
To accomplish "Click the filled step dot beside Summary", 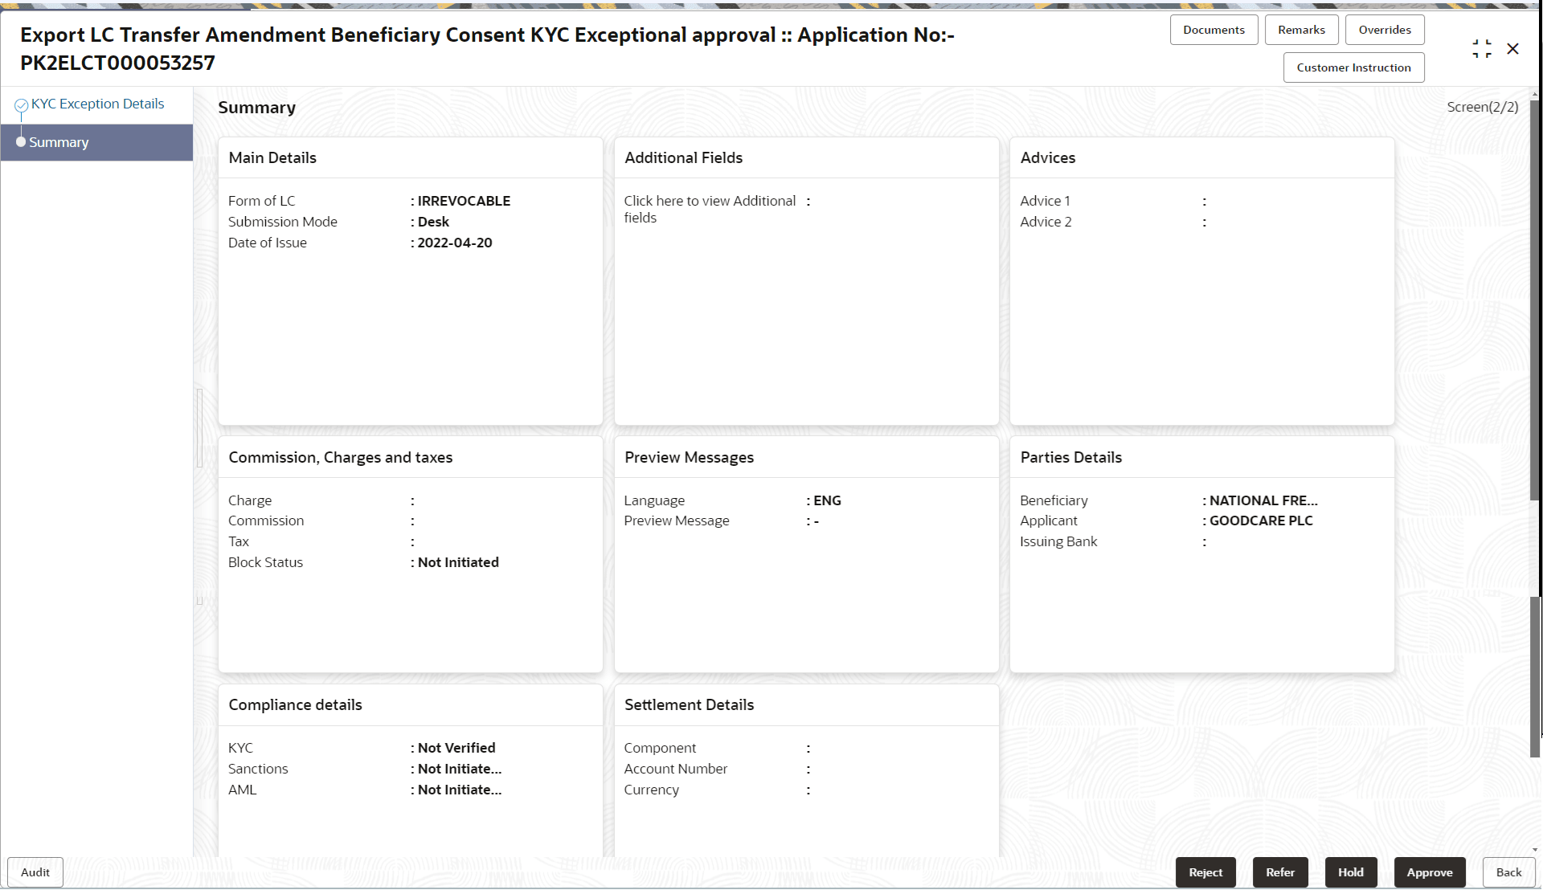I will tap(21, 142).
